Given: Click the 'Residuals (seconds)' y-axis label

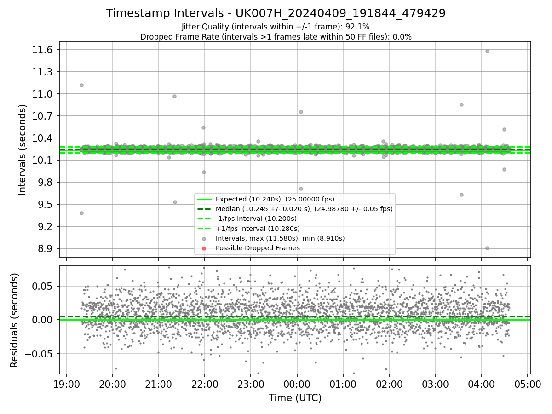Looking at the screenshot, I should click(x=14, y=320).
